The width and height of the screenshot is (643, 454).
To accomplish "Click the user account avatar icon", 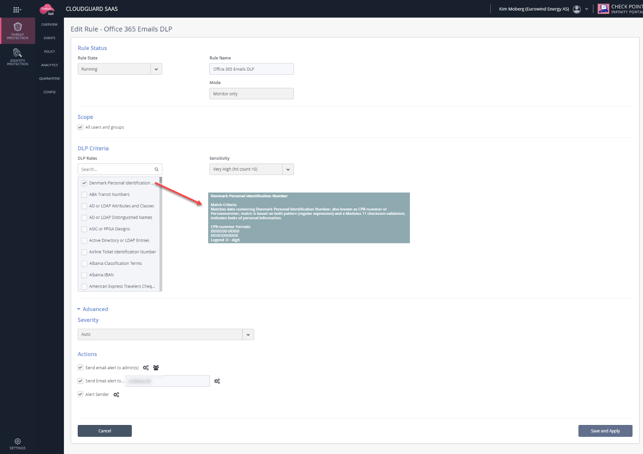I will pyautogui.click(x=577, y=9).
